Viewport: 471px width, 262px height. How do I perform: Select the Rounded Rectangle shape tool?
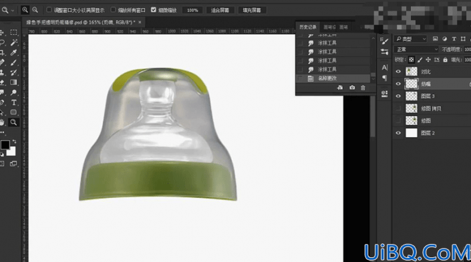(13, 112)
